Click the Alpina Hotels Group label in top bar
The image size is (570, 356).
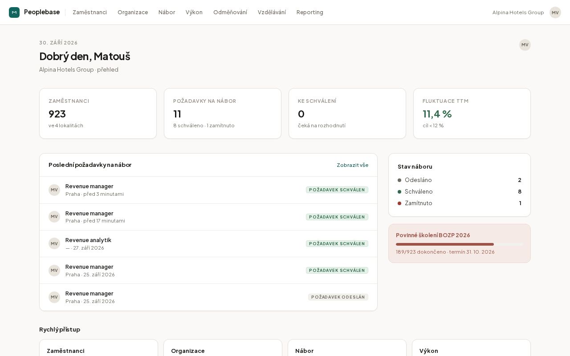518,12
